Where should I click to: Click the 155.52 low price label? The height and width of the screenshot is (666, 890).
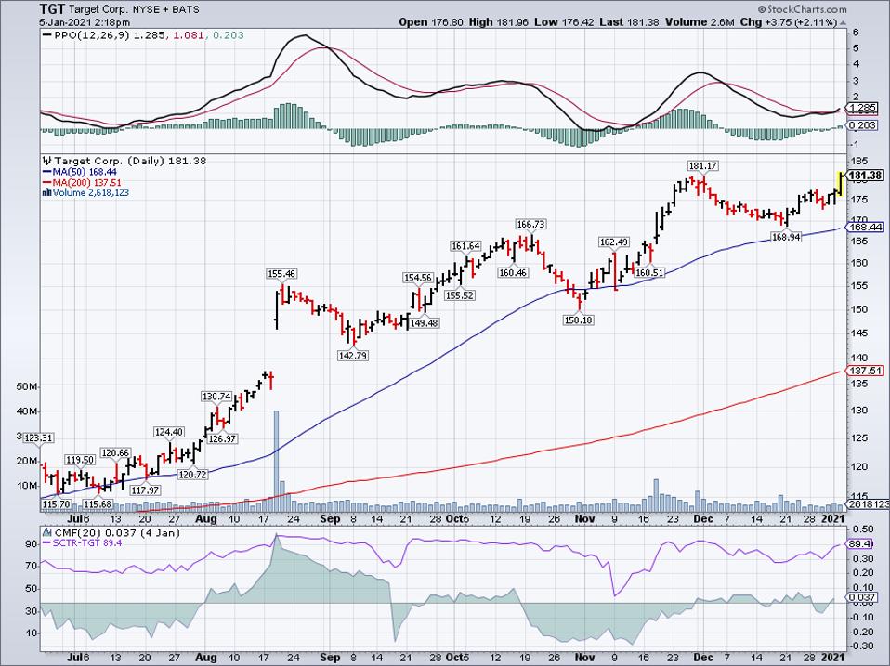(460, 295)
